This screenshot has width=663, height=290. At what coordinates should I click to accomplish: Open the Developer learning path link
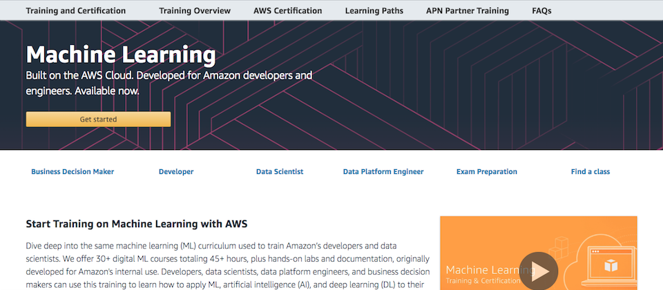click(x=176, y=172)
